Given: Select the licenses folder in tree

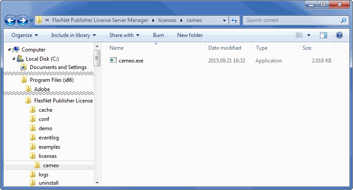Looking at the screenshot, I should tap(47, 156).
